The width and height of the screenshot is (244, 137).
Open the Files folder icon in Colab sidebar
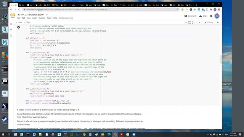(x=11, y=35)
